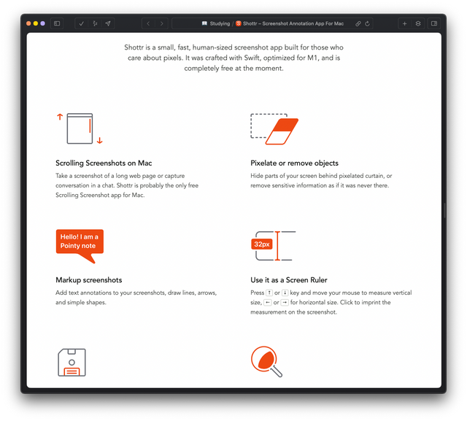
Task: Click the Studying book icon in address bar
Action: click(x=204, y=23)
